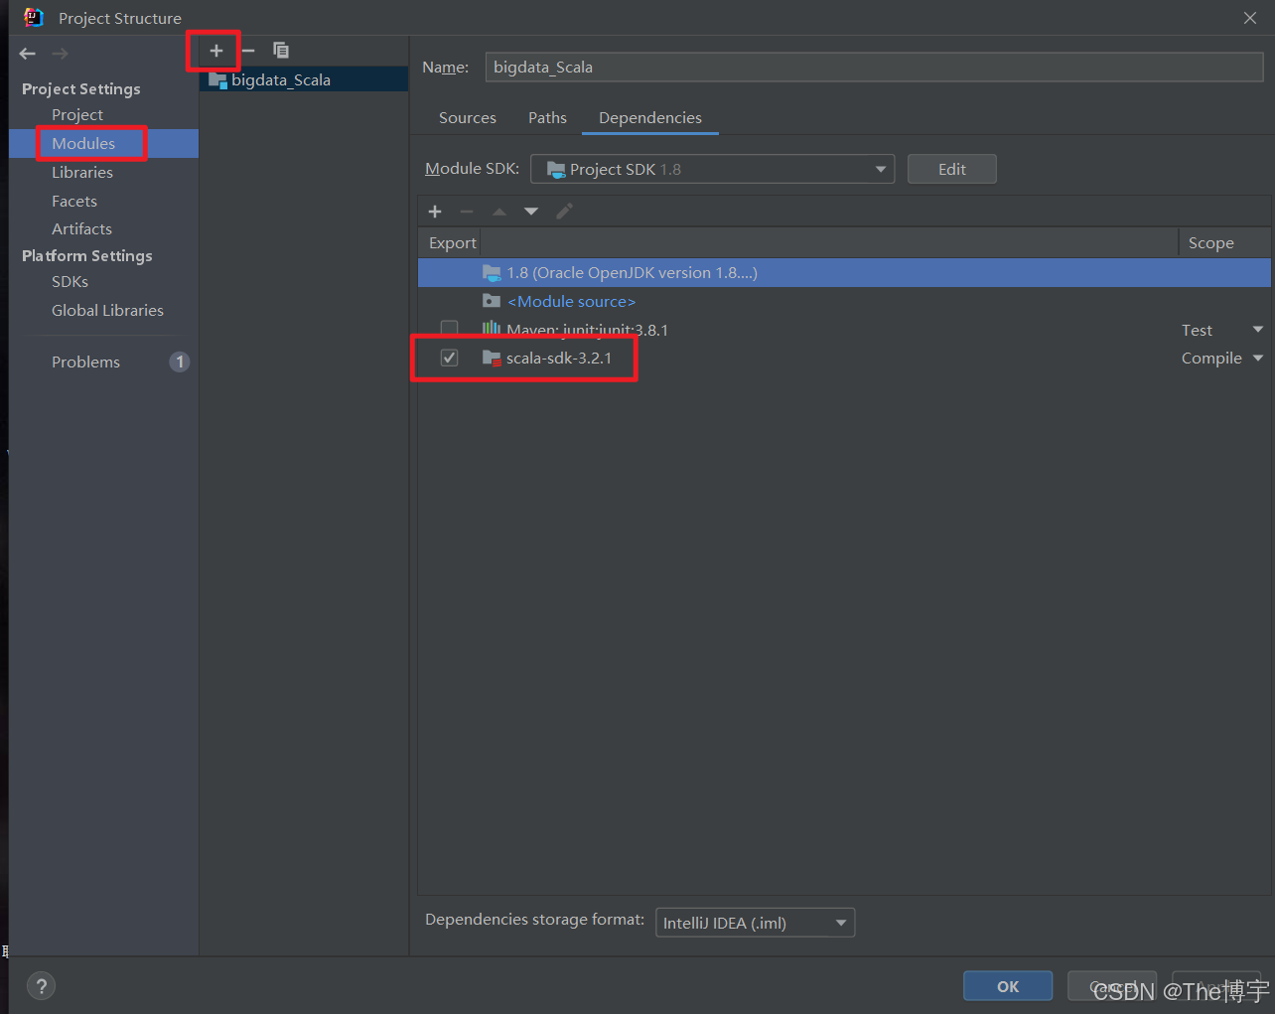
Task: Toggle export checkbox for Maven junit
Action: 450,329
